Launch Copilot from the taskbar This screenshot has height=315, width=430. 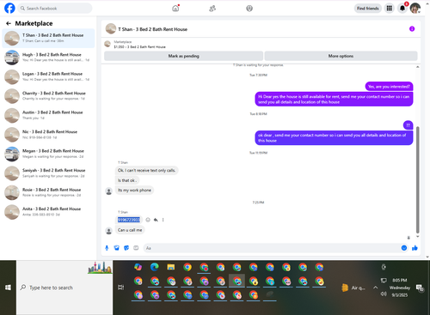coord(138,267)
